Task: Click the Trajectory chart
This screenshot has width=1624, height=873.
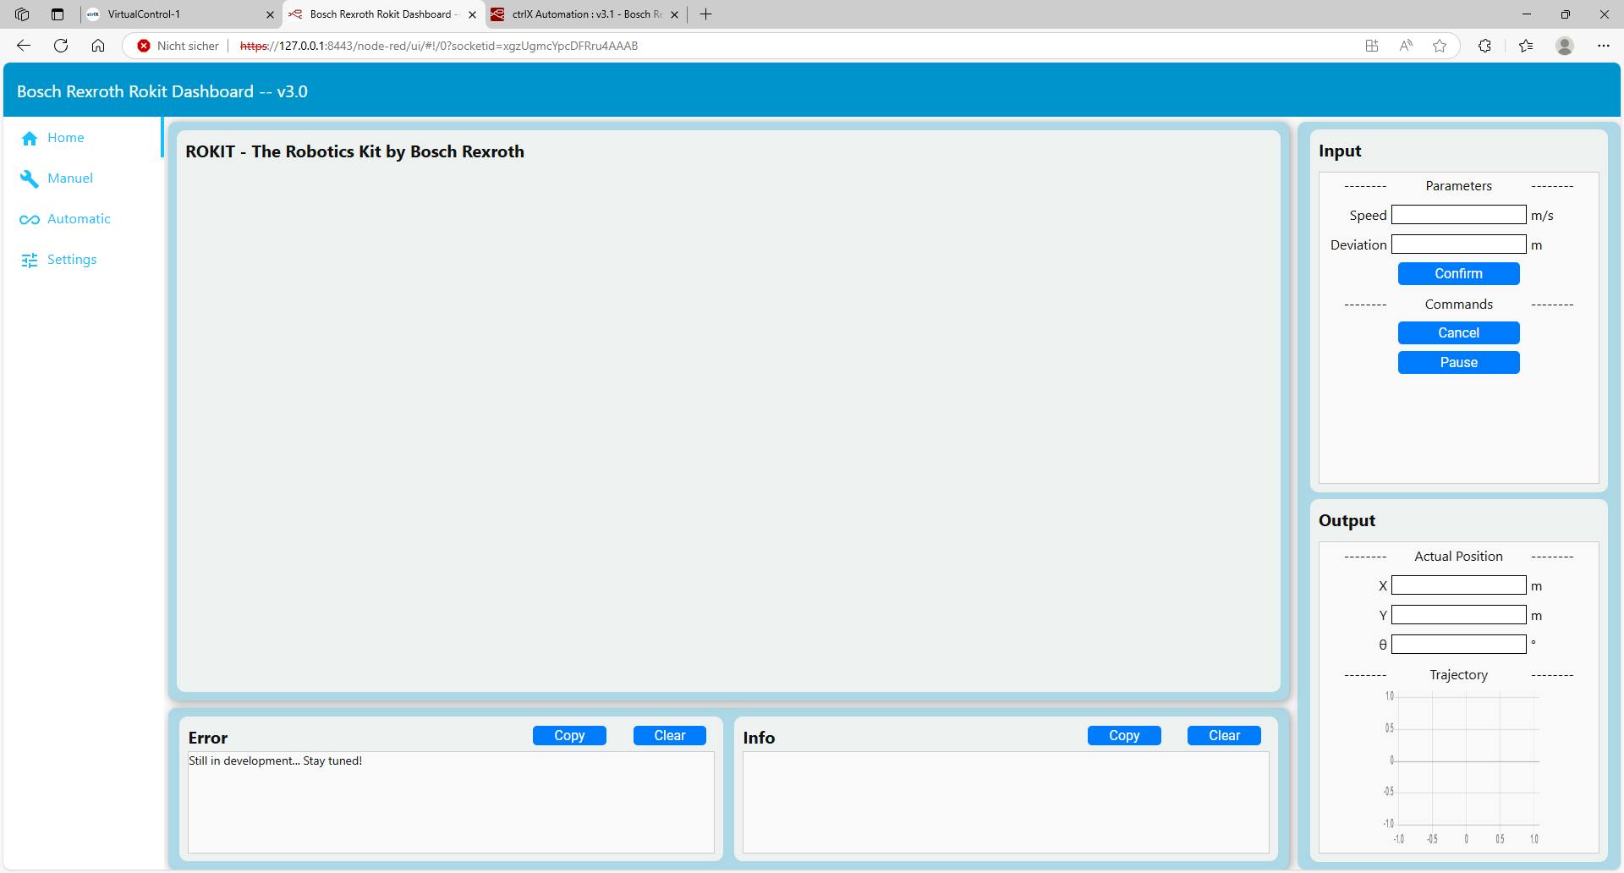Action: (1462, 767)
